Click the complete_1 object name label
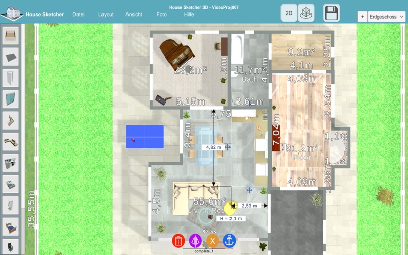Image resolution: width=408 pixels, height=255 pixels. (x=203, y=251)
